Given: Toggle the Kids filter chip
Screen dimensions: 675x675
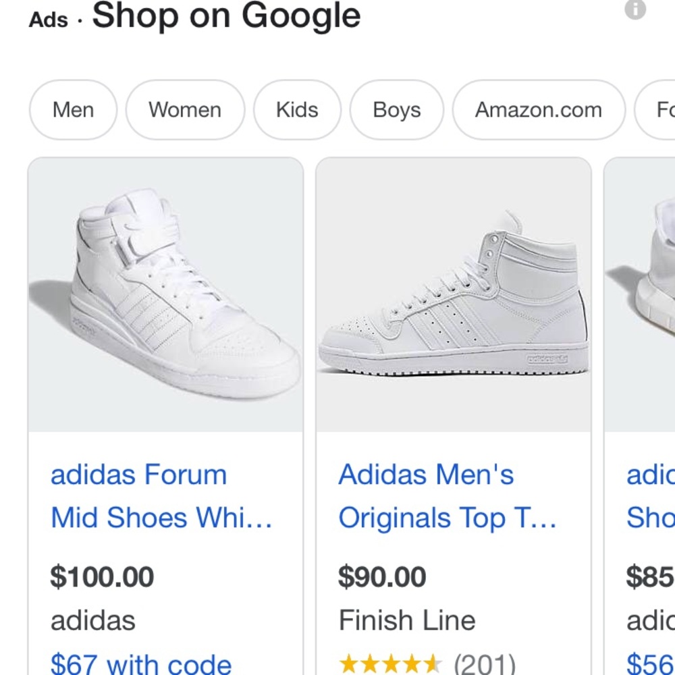Looking at the screenshot, I should (x=297, y=110).
